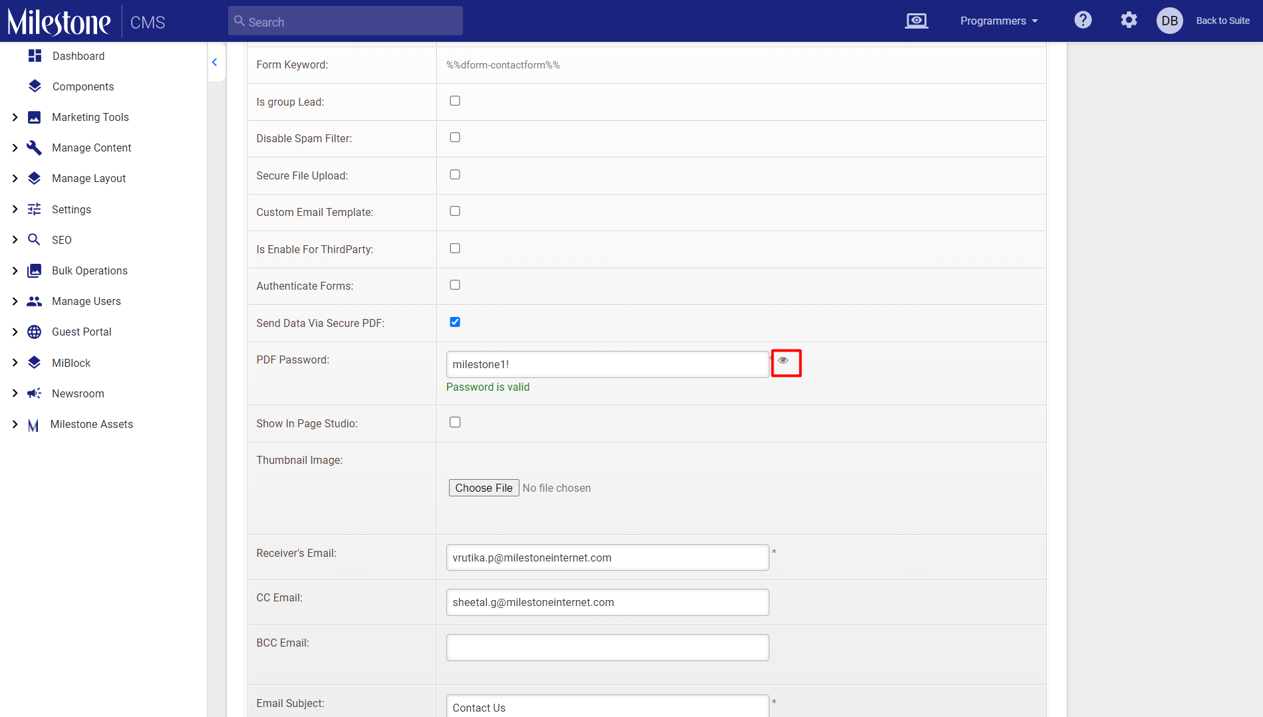Click the search magnifier icon
The height and width of the screenshot is (717, 1263).
point(239,21)
